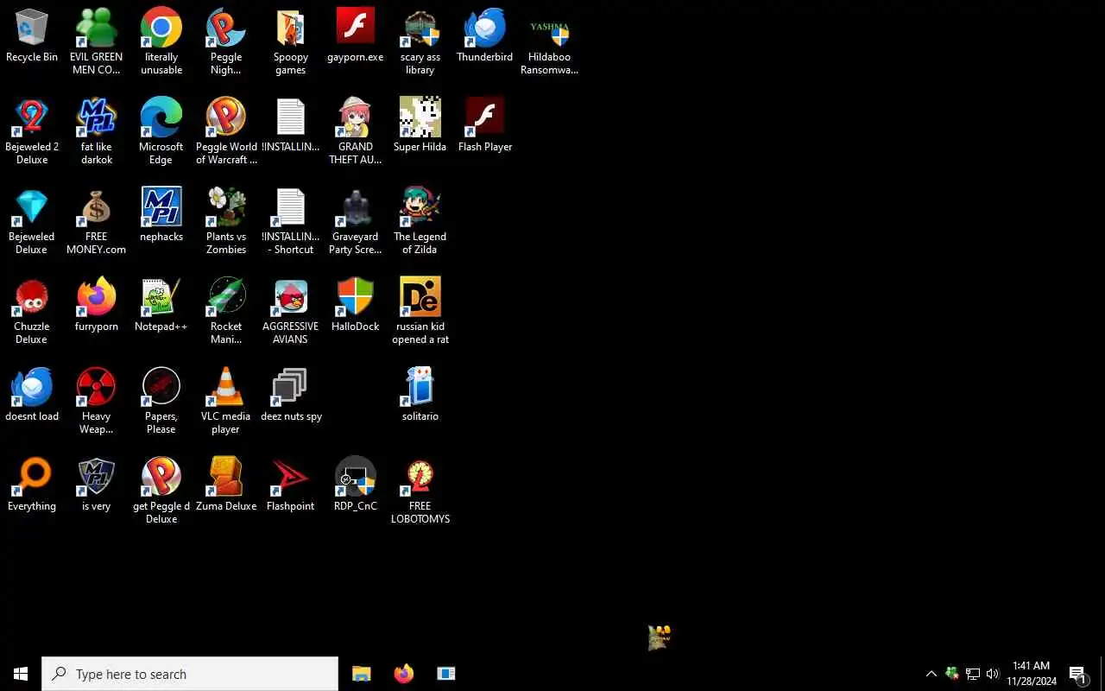
Task: Select the fat like darkok shortcut
Action: (97, 131)
